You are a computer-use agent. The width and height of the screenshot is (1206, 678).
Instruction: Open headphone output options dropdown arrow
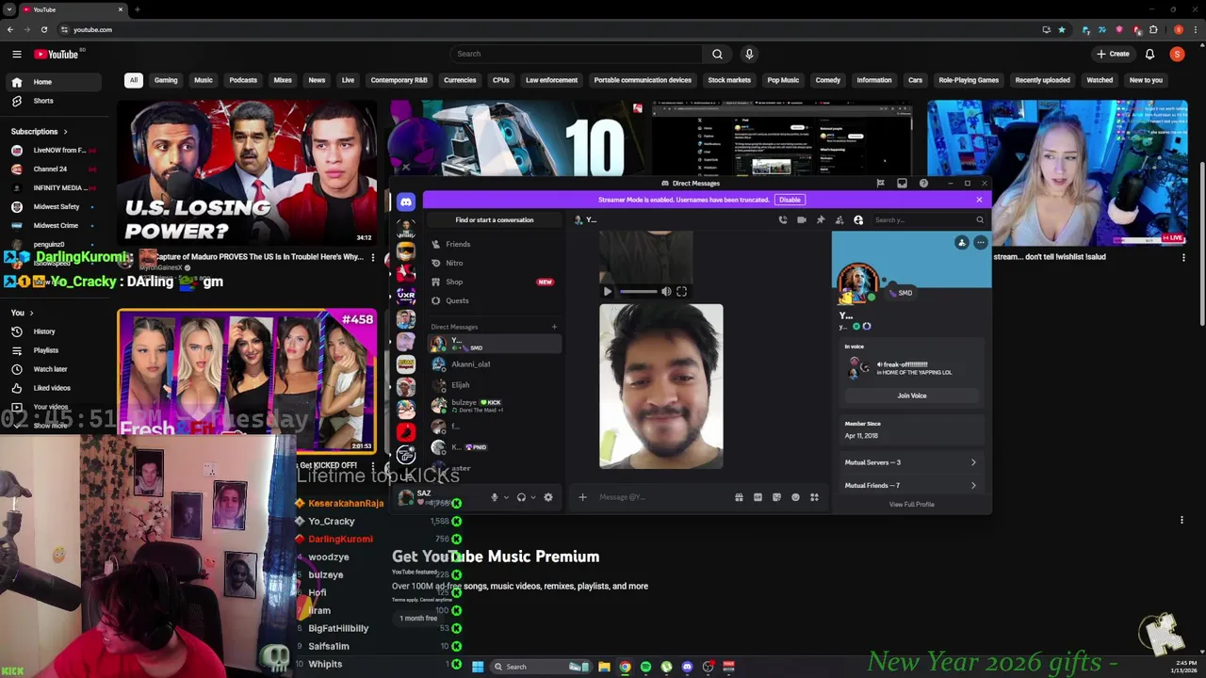[x=532, y=497]
